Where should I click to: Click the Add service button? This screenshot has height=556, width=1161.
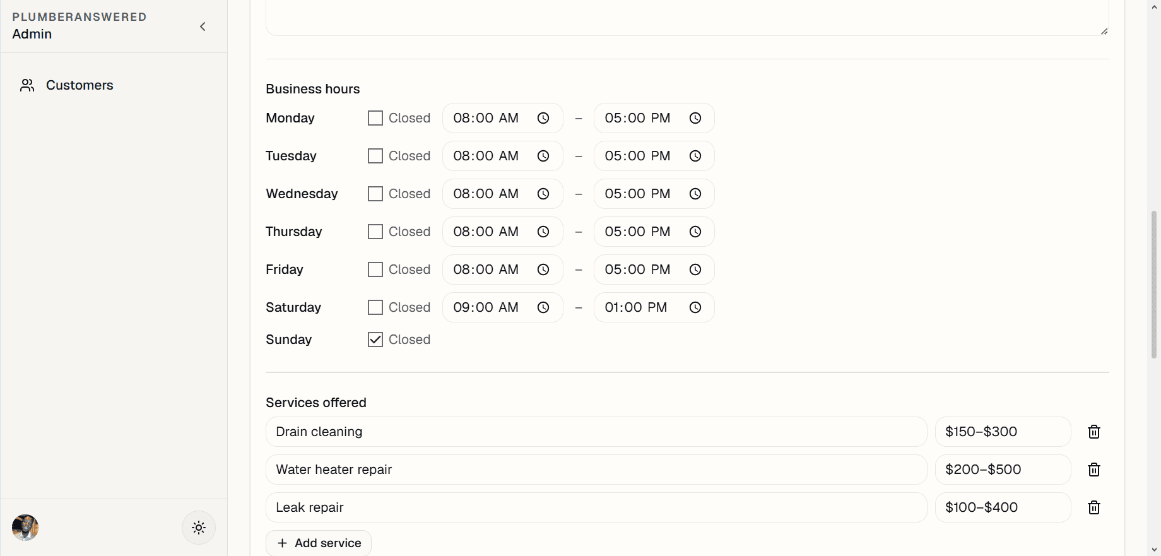(x=319, y=543)
